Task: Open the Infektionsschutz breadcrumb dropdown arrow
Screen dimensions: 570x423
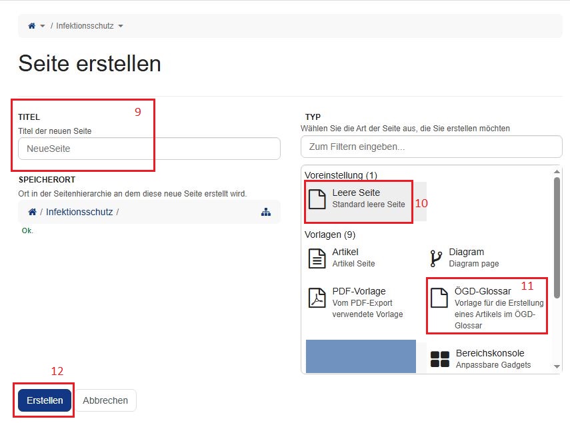Action: (x=121, y=26)
